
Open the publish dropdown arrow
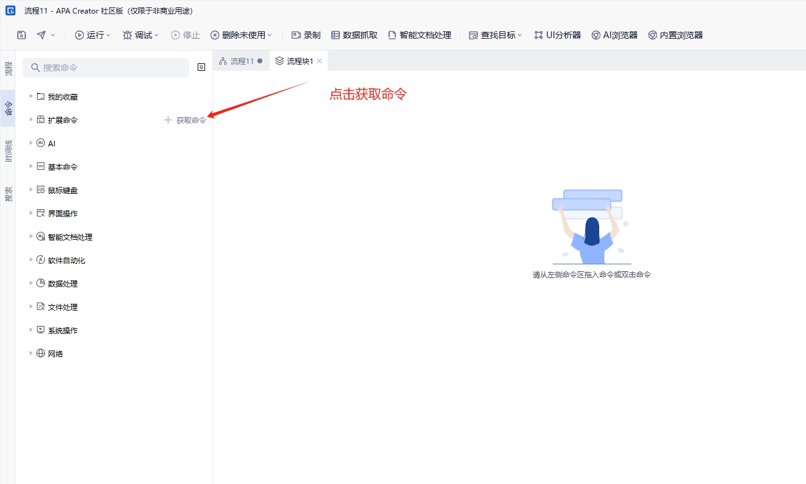(53, 35)
